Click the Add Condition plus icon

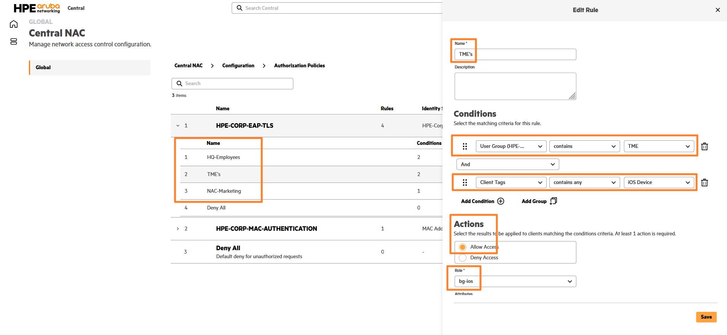(x=501, y=201)
